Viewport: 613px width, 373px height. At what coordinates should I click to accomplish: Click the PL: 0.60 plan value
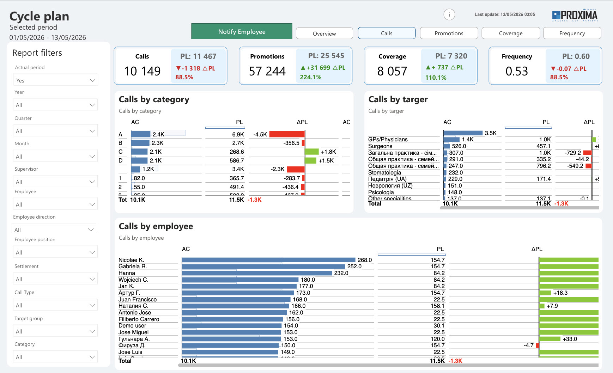click(576, 56)
